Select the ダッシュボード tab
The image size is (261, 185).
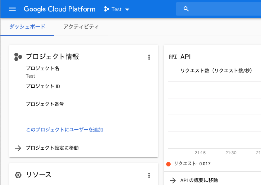[x=27, y=27]
